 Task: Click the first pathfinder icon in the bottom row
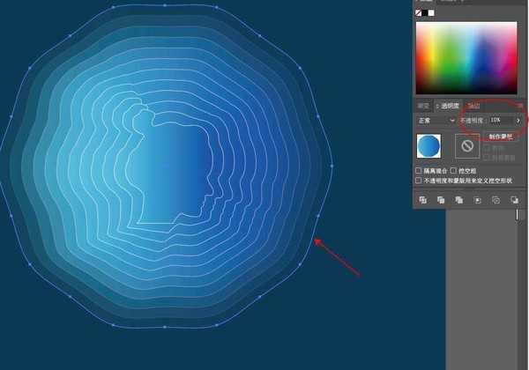423,201
